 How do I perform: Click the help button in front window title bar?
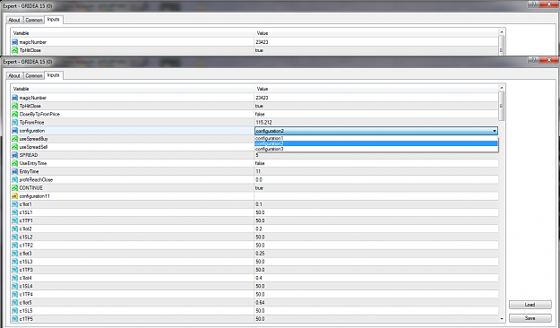click(534, 60)
